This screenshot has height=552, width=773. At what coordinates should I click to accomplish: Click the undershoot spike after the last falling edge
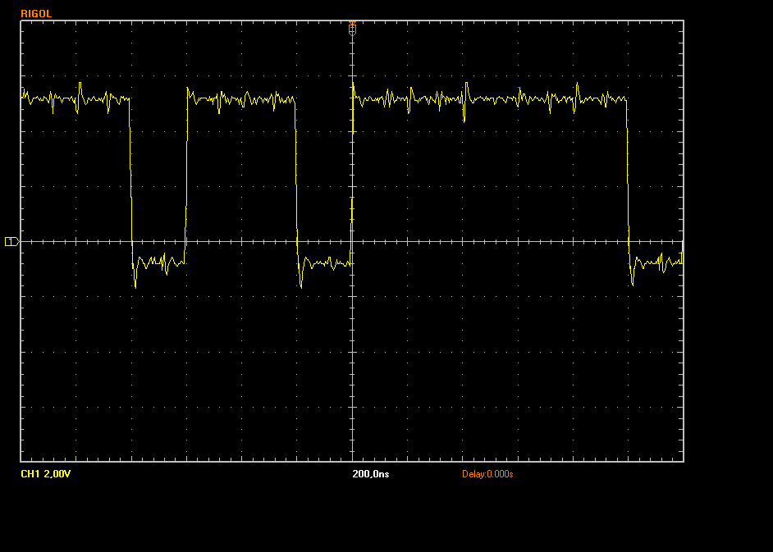click(x=632, y=283)
